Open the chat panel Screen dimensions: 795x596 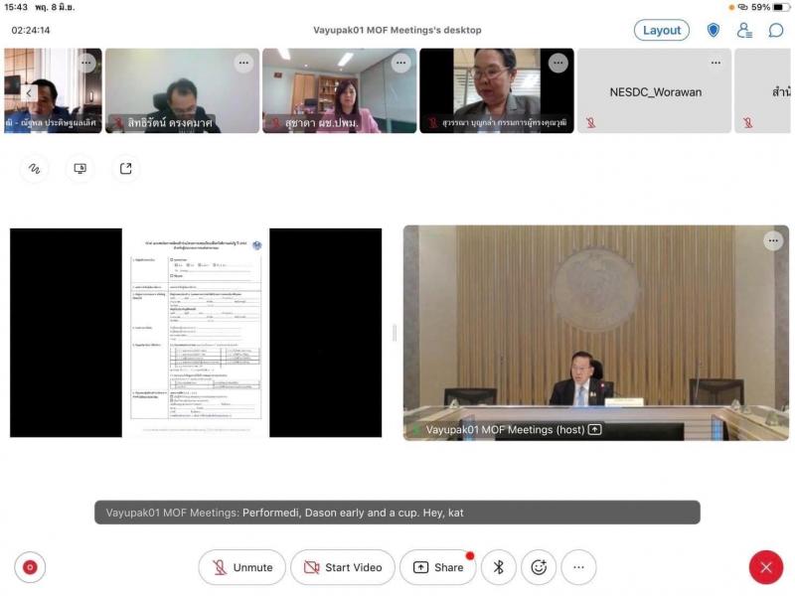[x=776, y=31]
